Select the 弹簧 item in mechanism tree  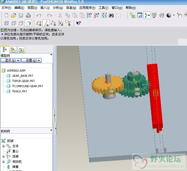(x=15, y=167)
